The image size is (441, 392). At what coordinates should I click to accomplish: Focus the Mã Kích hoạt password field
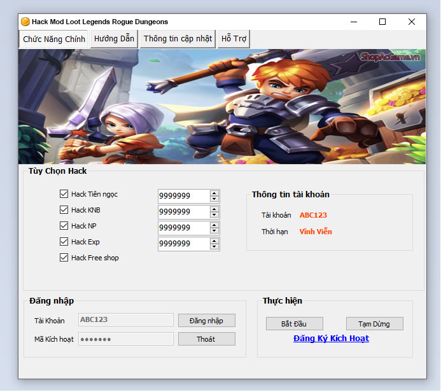pos(126,339)
